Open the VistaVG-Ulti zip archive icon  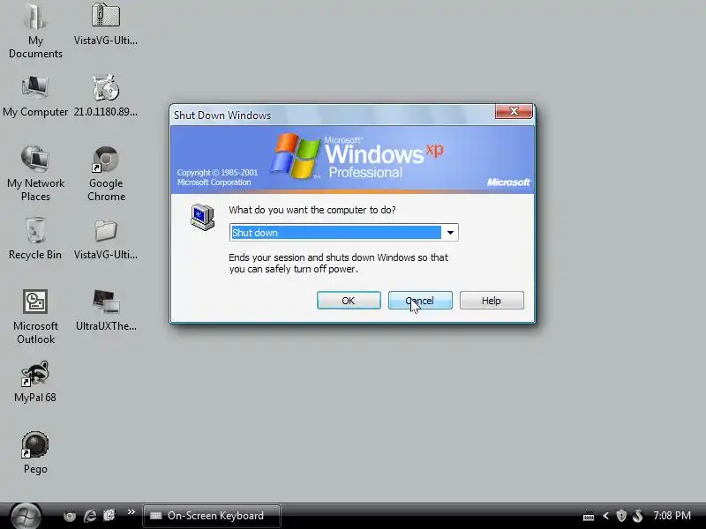click(x=106, y=24)
